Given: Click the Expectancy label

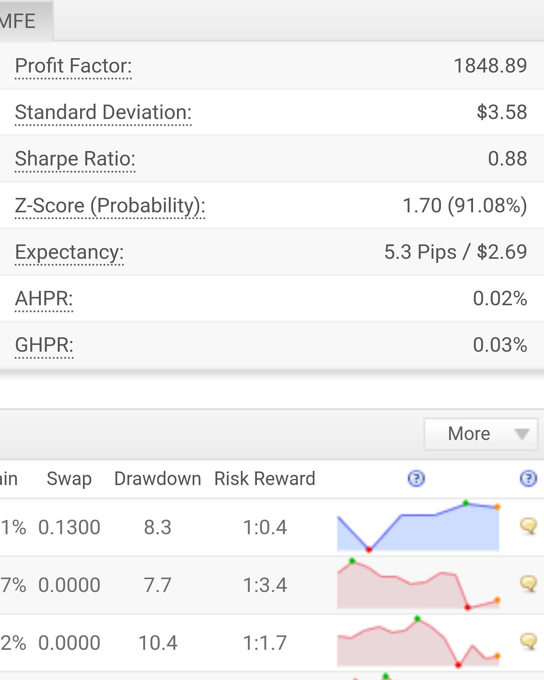Looking at the screenshot, I should (69, 252).
